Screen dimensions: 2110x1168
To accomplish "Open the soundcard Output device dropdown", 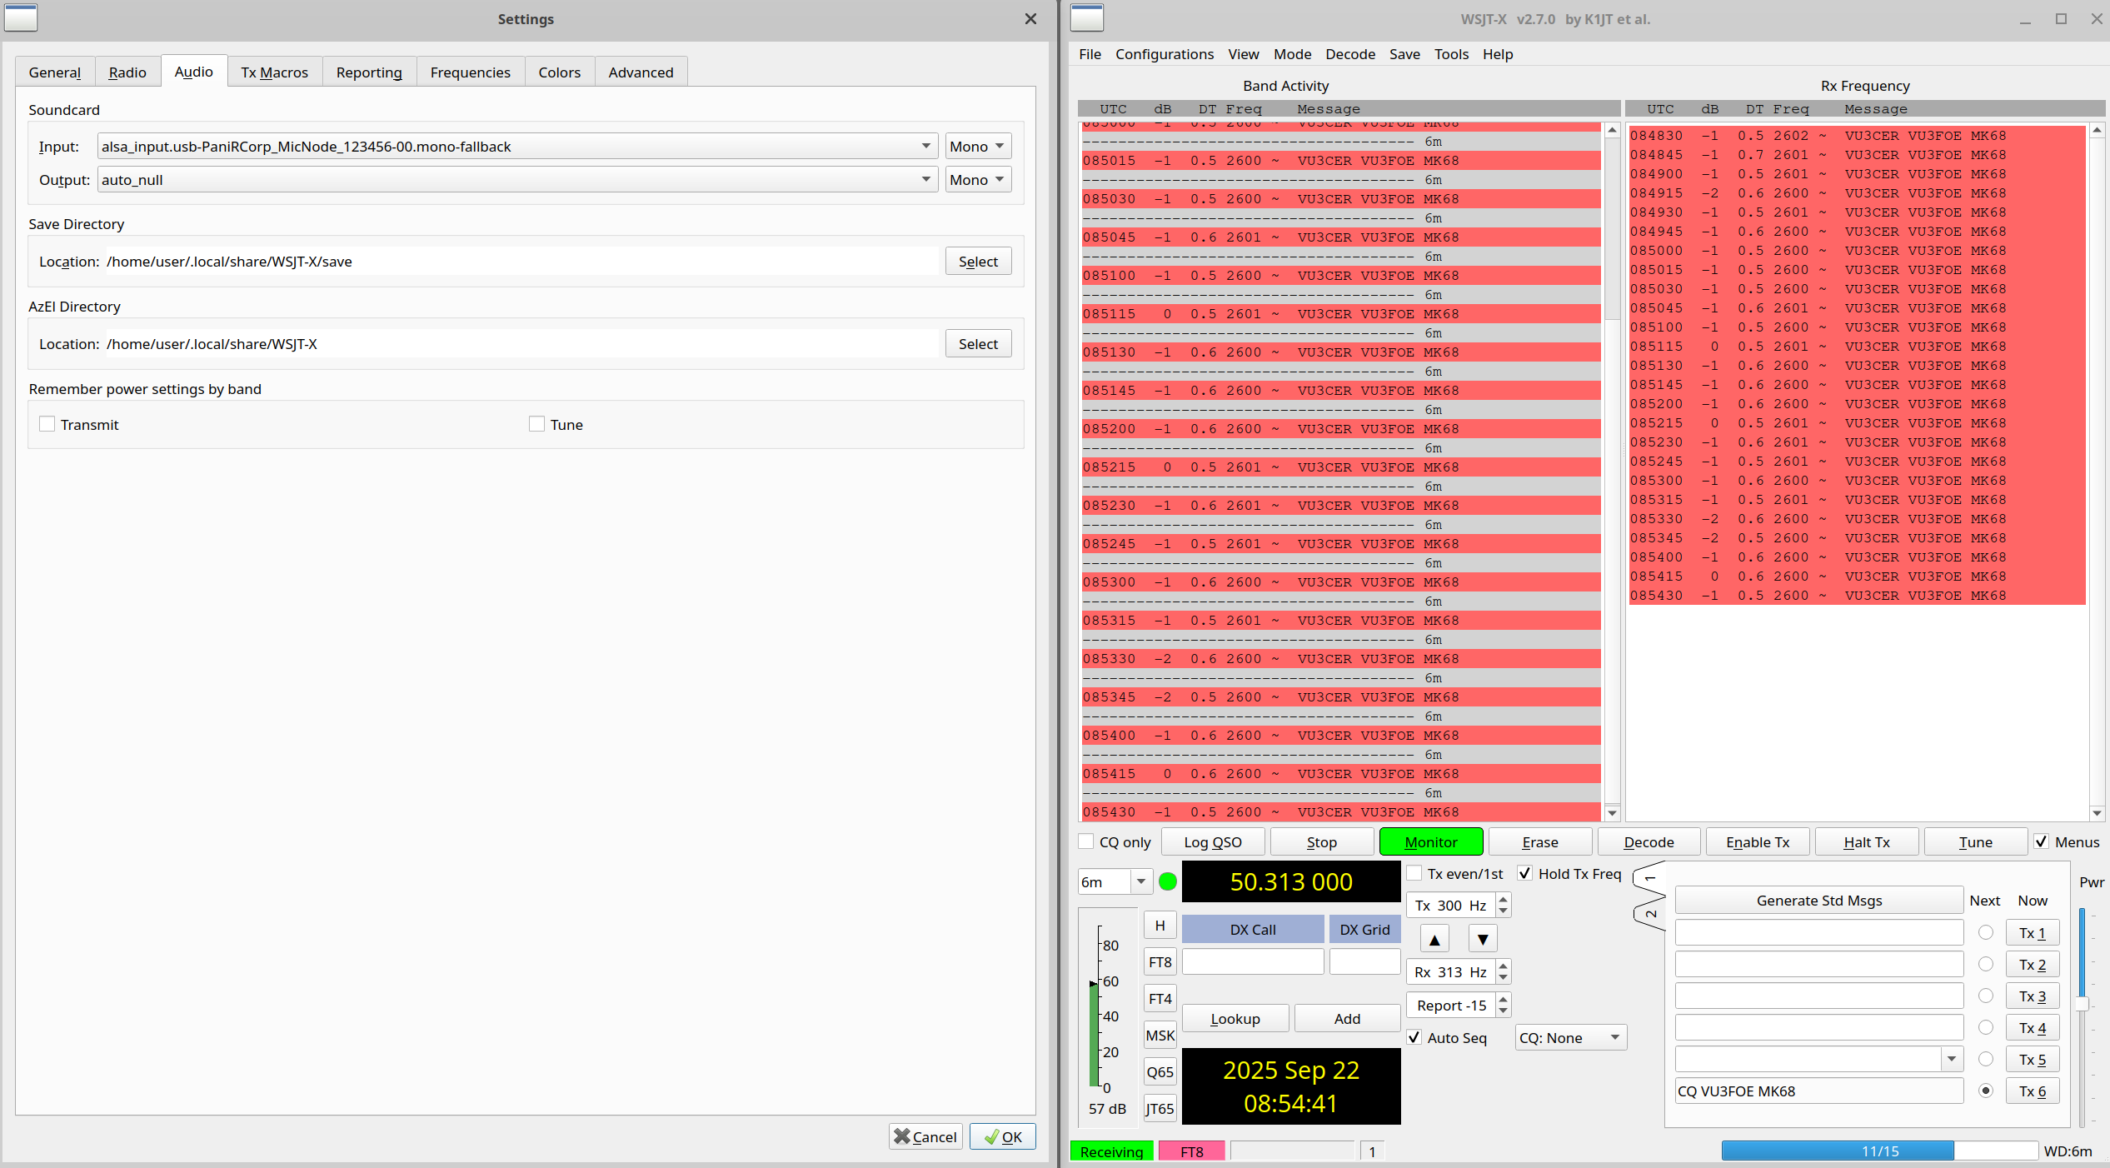I will 517,179.
